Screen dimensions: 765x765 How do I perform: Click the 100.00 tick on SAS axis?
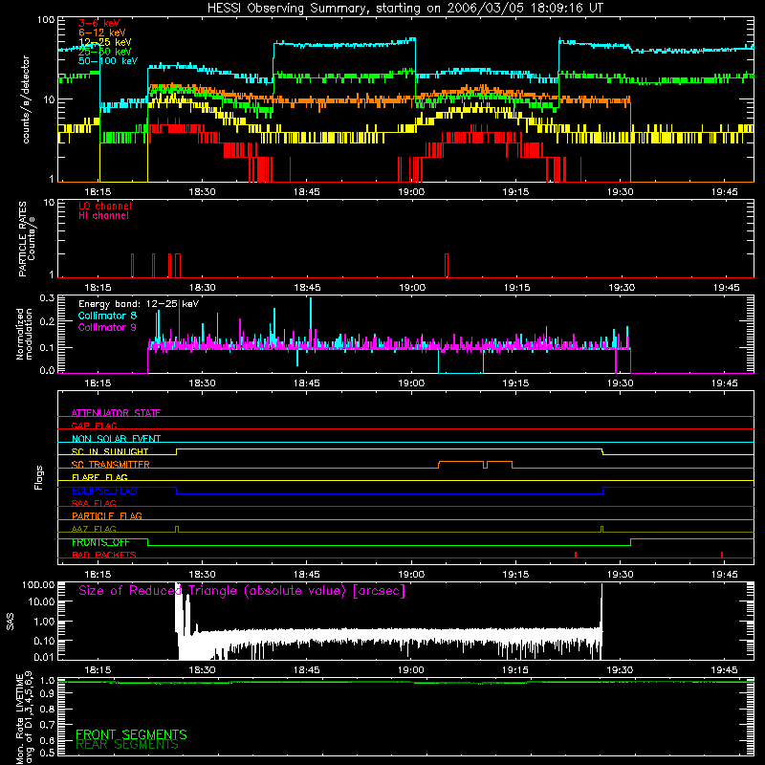coord(38,584)
